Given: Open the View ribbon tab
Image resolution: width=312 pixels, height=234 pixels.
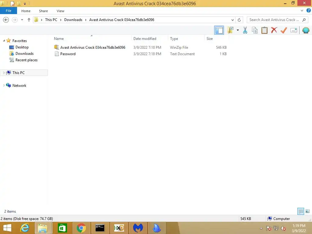Looking at the screenshot, I should click(x=60, y=11).
